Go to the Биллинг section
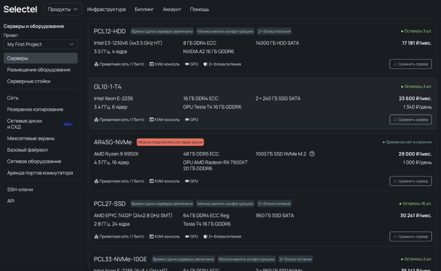Image resolution: width=441 pixels, height=271 pixels. (144, 9)
